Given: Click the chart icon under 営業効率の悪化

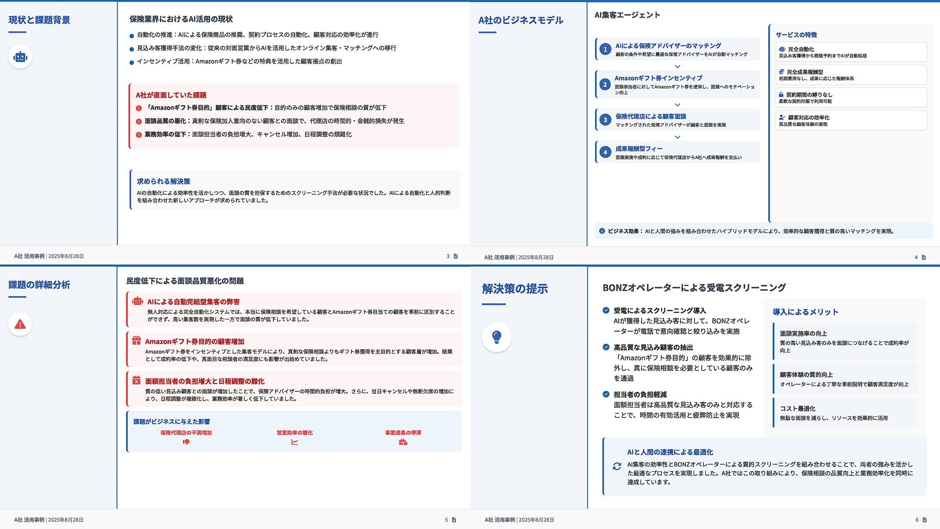Looking at the screenshot, I should pos(294,442).
